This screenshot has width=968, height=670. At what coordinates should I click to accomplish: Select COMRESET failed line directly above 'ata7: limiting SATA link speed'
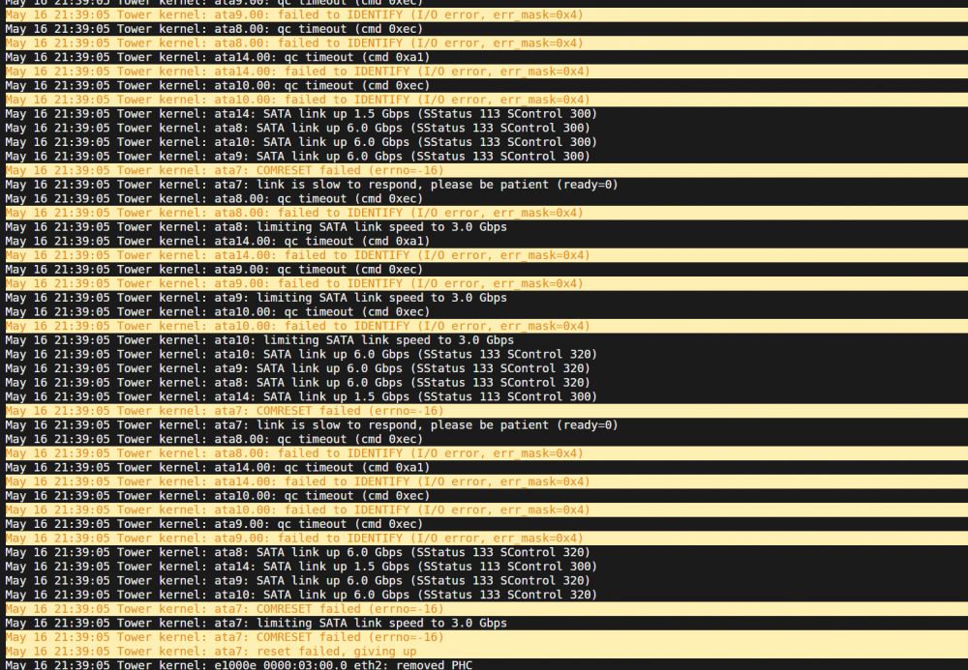[487, 609]
